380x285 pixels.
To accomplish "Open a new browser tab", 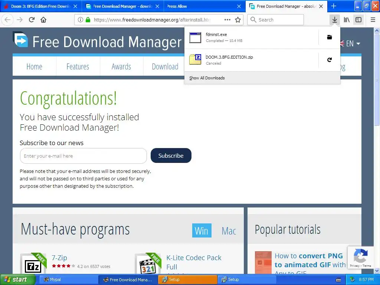I will (x=334, y=6).
